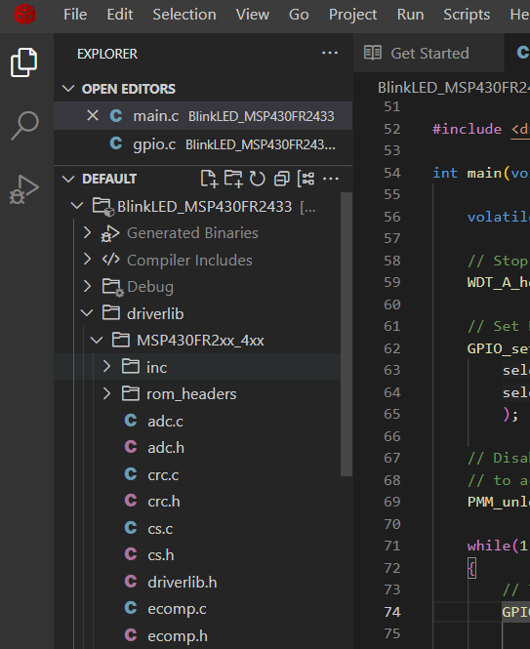Open driverlib.h in the explorer
This screenshot has width=530, height=649.
(183, 582)
